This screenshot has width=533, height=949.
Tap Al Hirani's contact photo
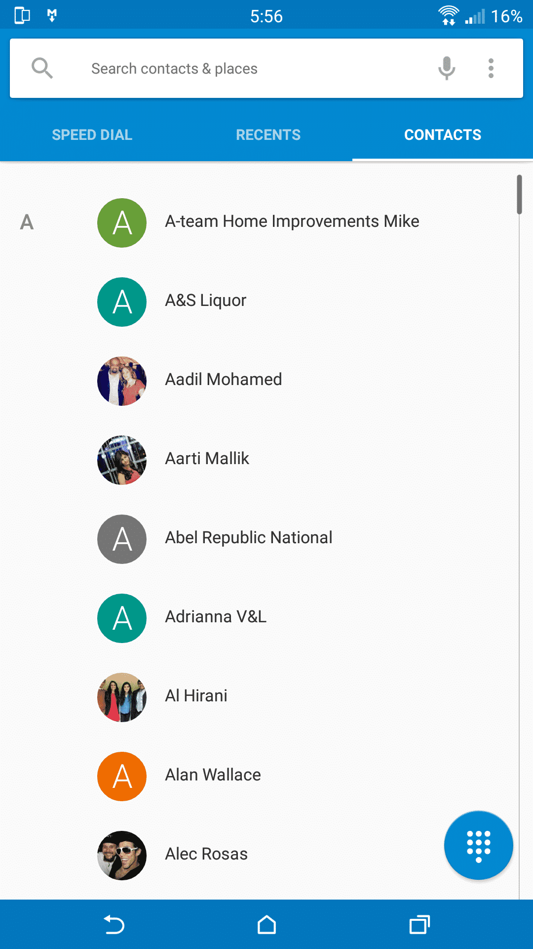pos(122,697)
